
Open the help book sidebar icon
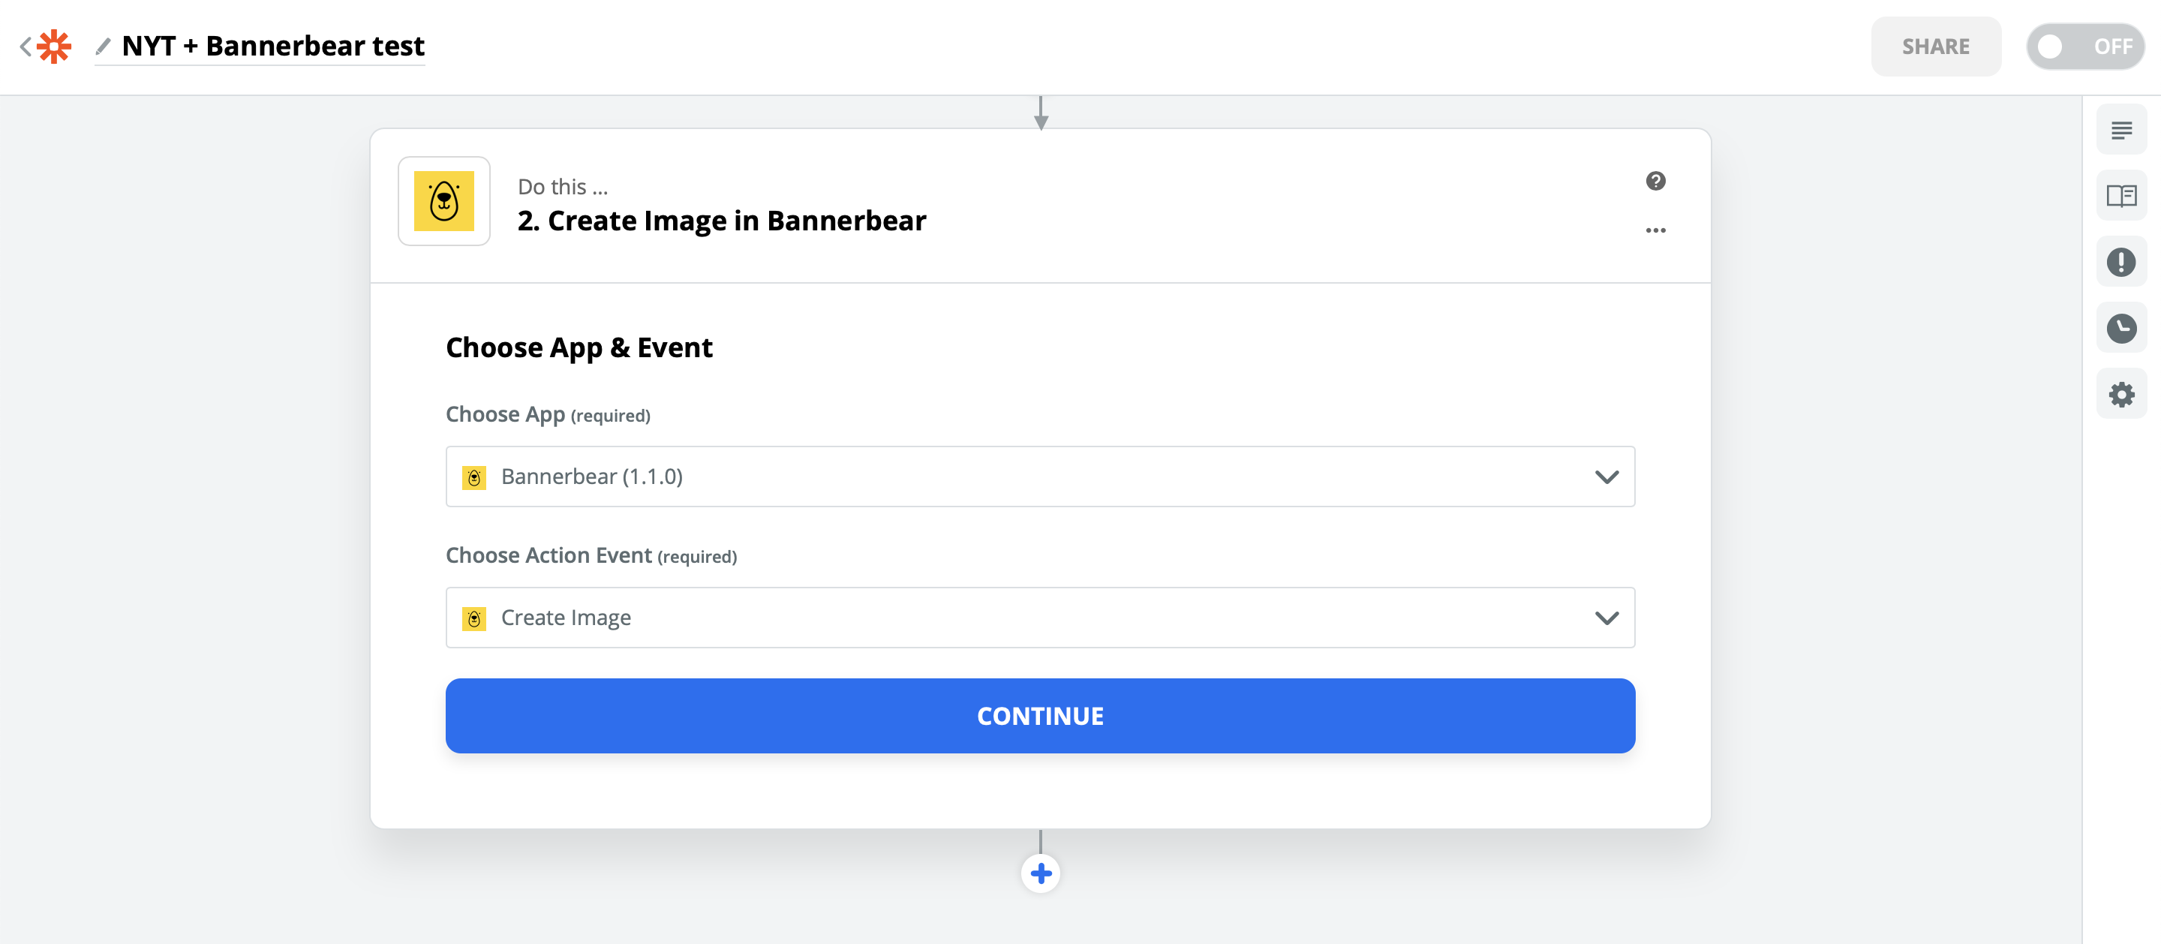(2120, 197)
